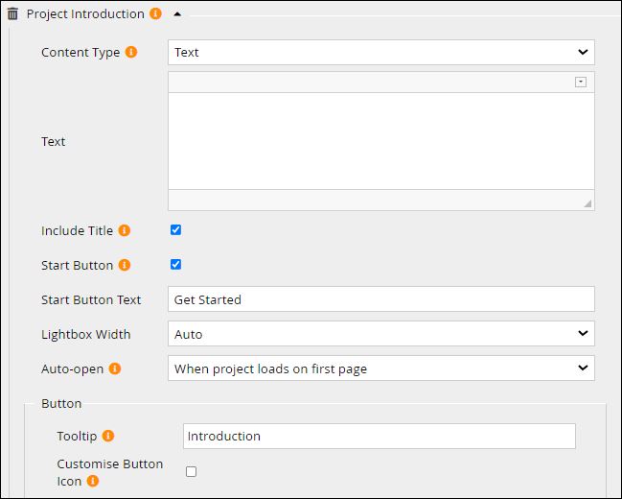The height and width of the screenshot is (499, 622).
Task: Click the Customise Button Icon info icon
Action: [93, 481]
